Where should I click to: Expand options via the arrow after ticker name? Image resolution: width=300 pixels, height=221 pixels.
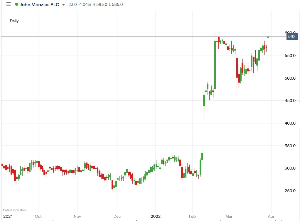point(63,4)
